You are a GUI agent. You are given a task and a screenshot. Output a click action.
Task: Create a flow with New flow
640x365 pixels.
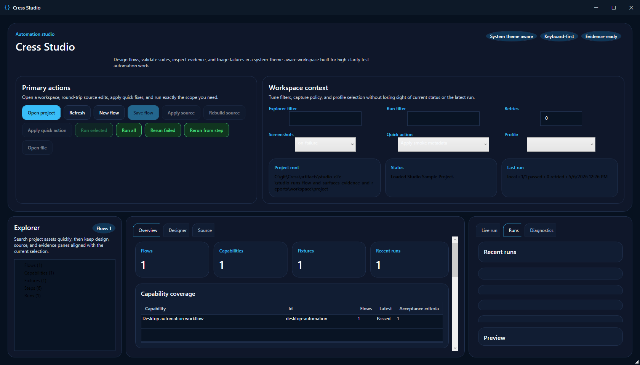[109, 113]
